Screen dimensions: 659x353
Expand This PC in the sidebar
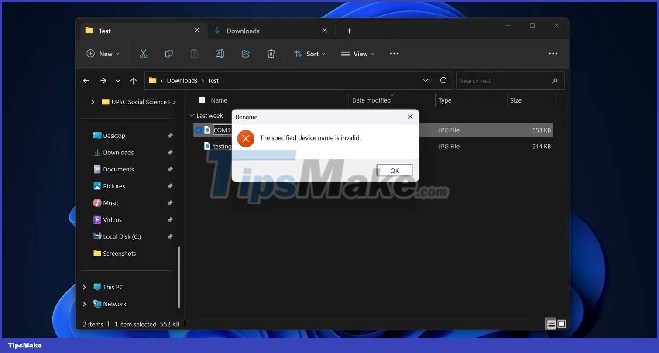click(x=84, y=287)
